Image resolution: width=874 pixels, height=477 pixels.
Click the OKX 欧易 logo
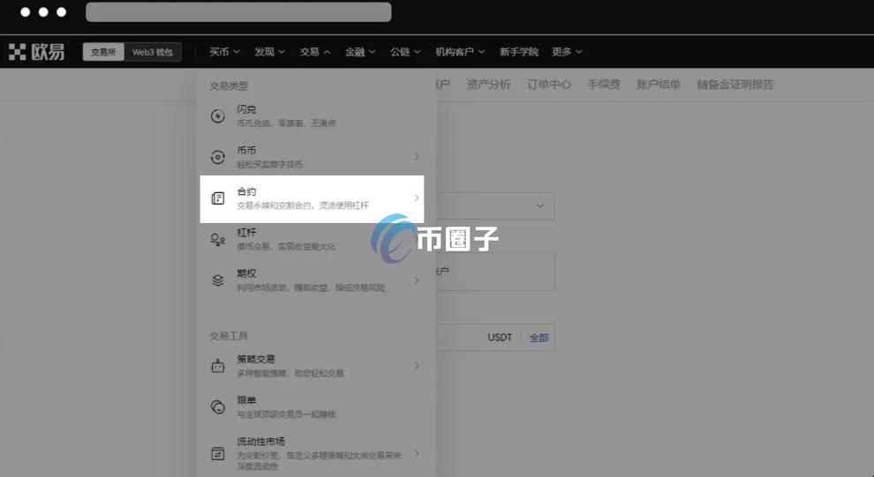tap(37, 52)
